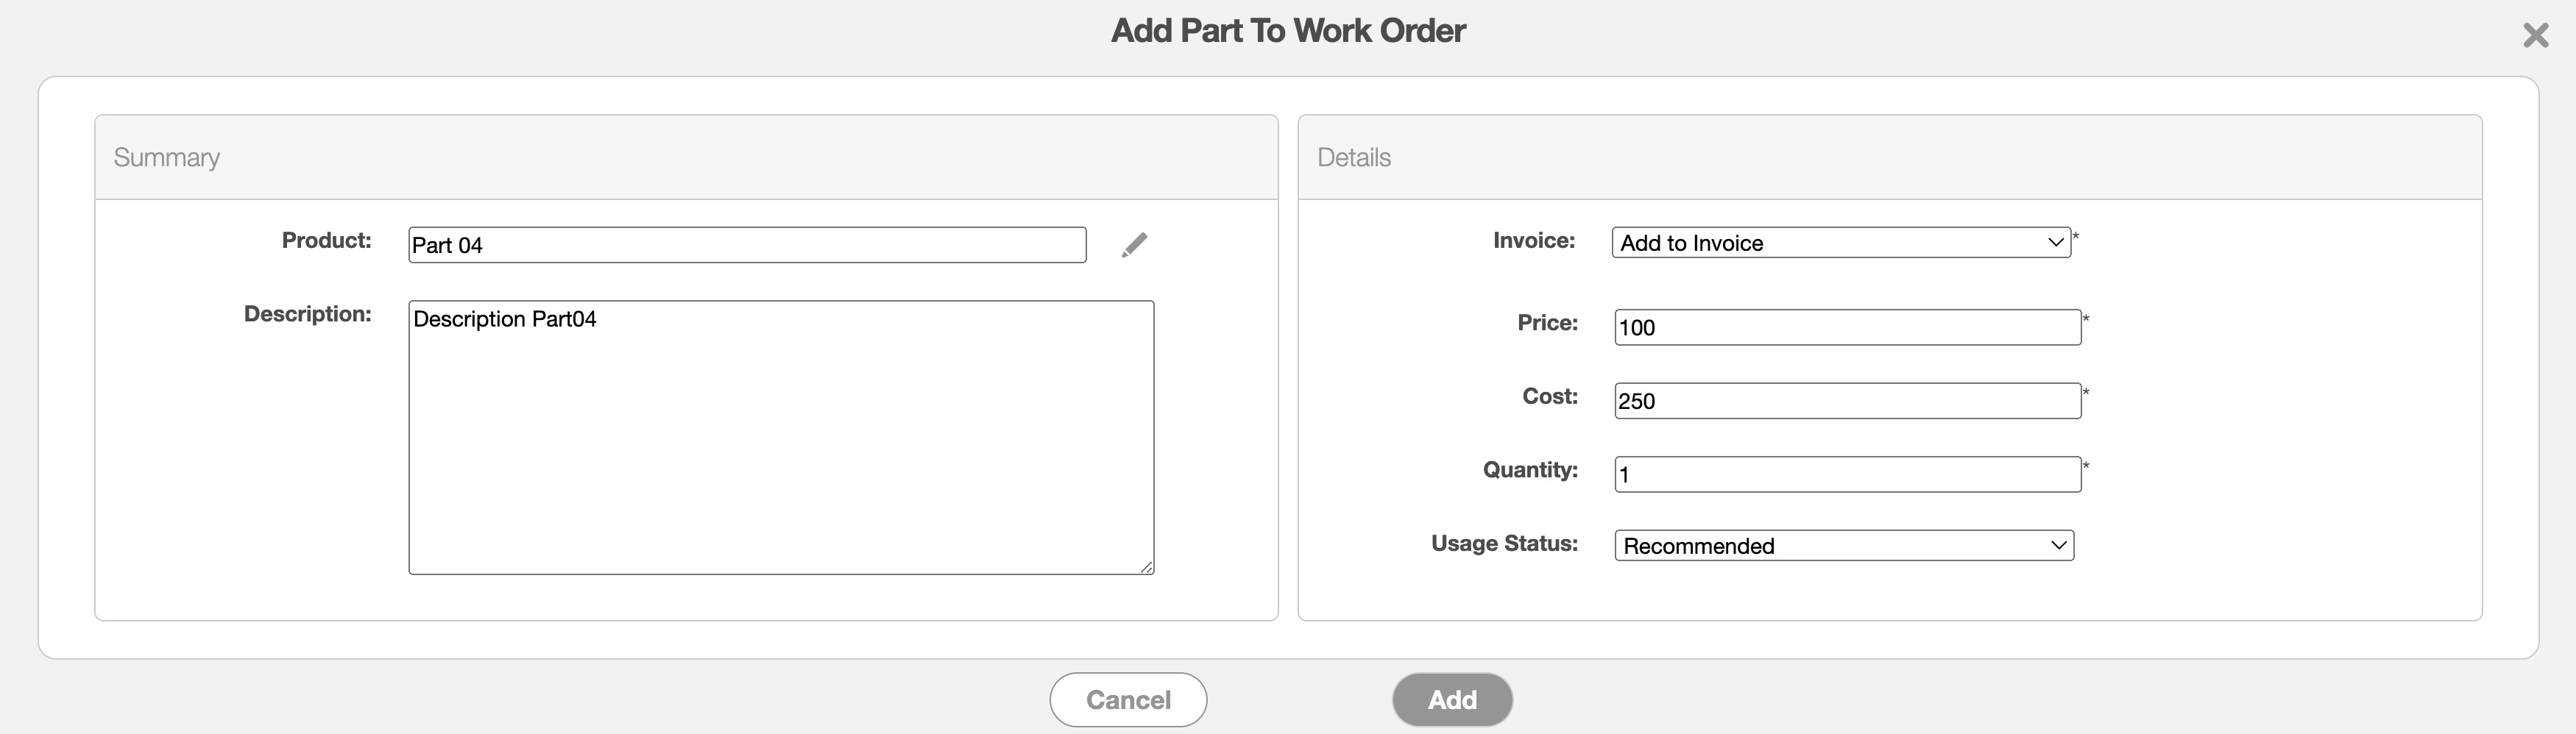Grab the Description box resize handle
Viewport: 2576px width, 734px height.
(1146, 566)
